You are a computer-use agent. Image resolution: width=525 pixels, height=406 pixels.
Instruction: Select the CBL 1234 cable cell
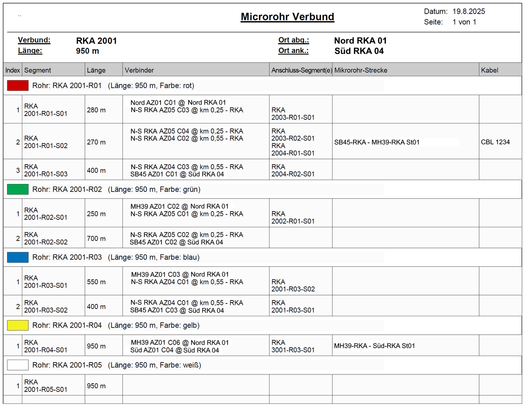click(495, 142)
